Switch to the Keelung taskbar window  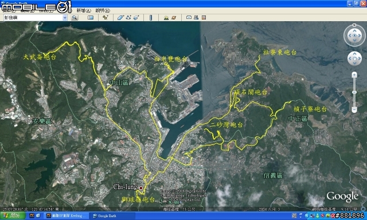(67, 215)
